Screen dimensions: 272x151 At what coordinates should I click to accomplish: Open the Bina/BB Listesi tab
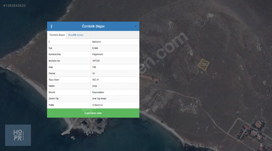pos(75,35)
